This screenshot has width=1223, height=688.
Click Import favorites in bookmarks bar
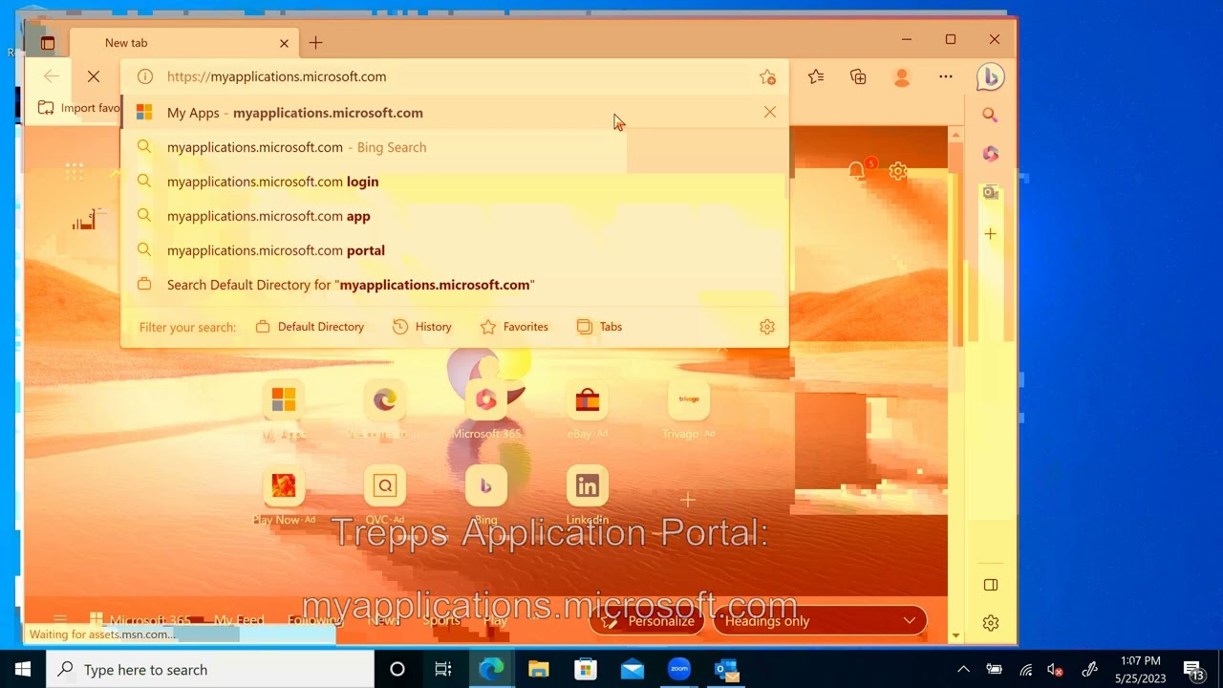pyautogui.click(x=78, y=108)
